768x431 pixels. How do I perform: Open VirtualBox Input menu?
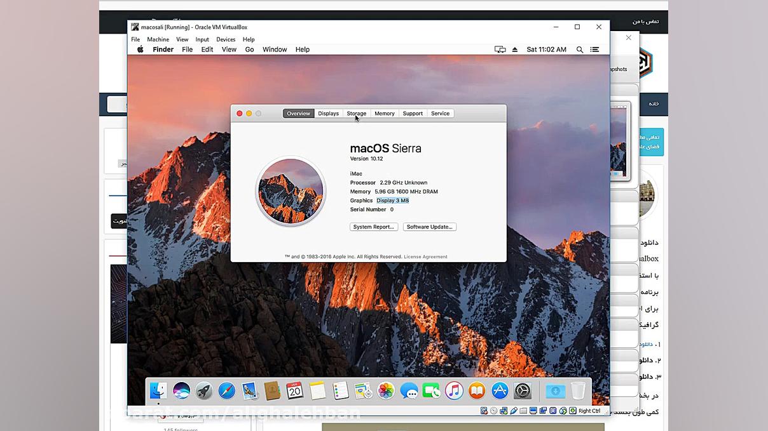tap(202, 39)
